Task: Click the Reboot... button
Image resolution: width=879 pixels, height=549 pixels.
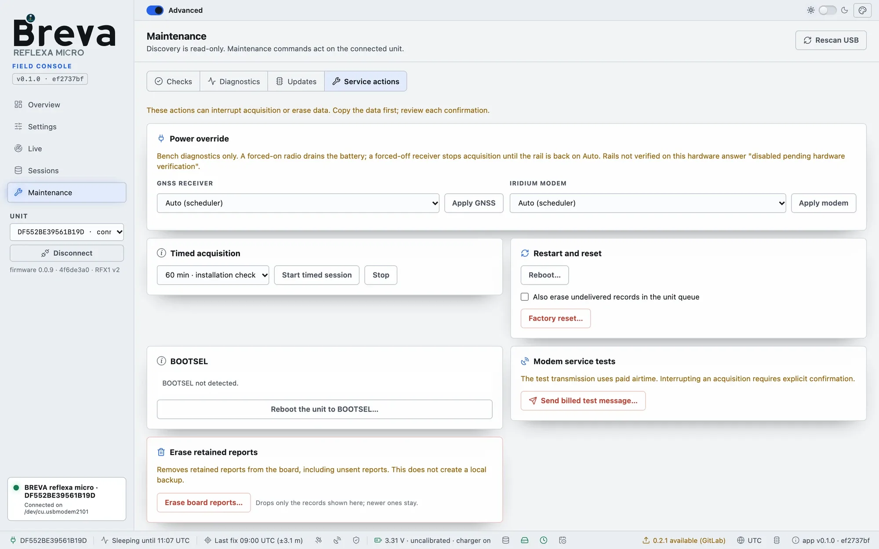Action: [545, 275]
